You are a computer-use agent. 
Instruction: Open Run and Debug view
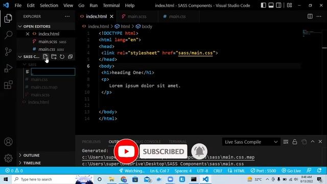[8, 68]
